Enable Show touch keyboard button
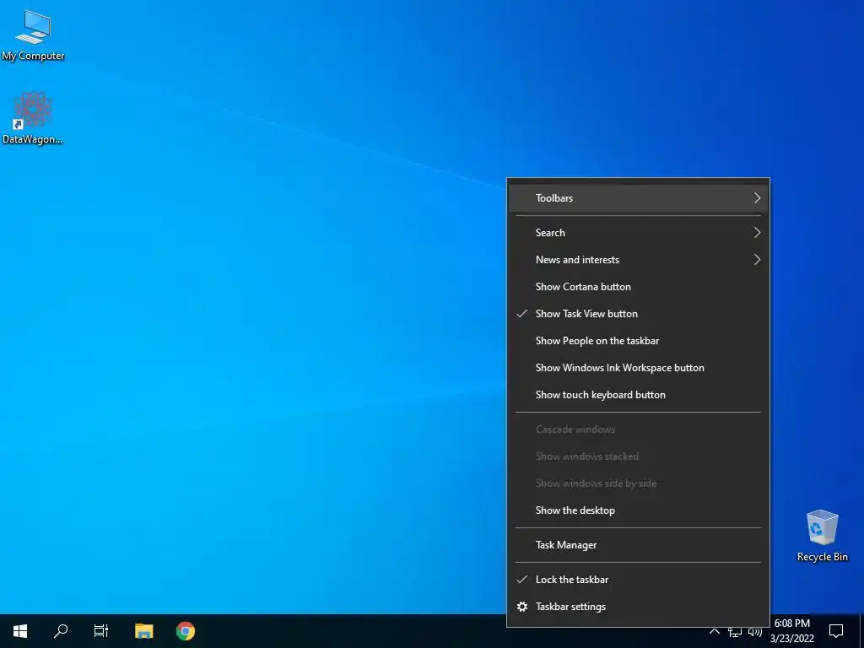 click(x=638, y=395)
